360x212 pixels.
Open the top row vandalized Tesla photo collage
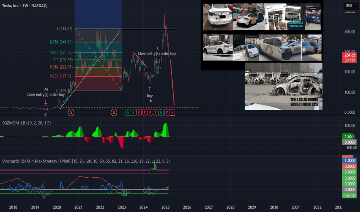point(262,17)
